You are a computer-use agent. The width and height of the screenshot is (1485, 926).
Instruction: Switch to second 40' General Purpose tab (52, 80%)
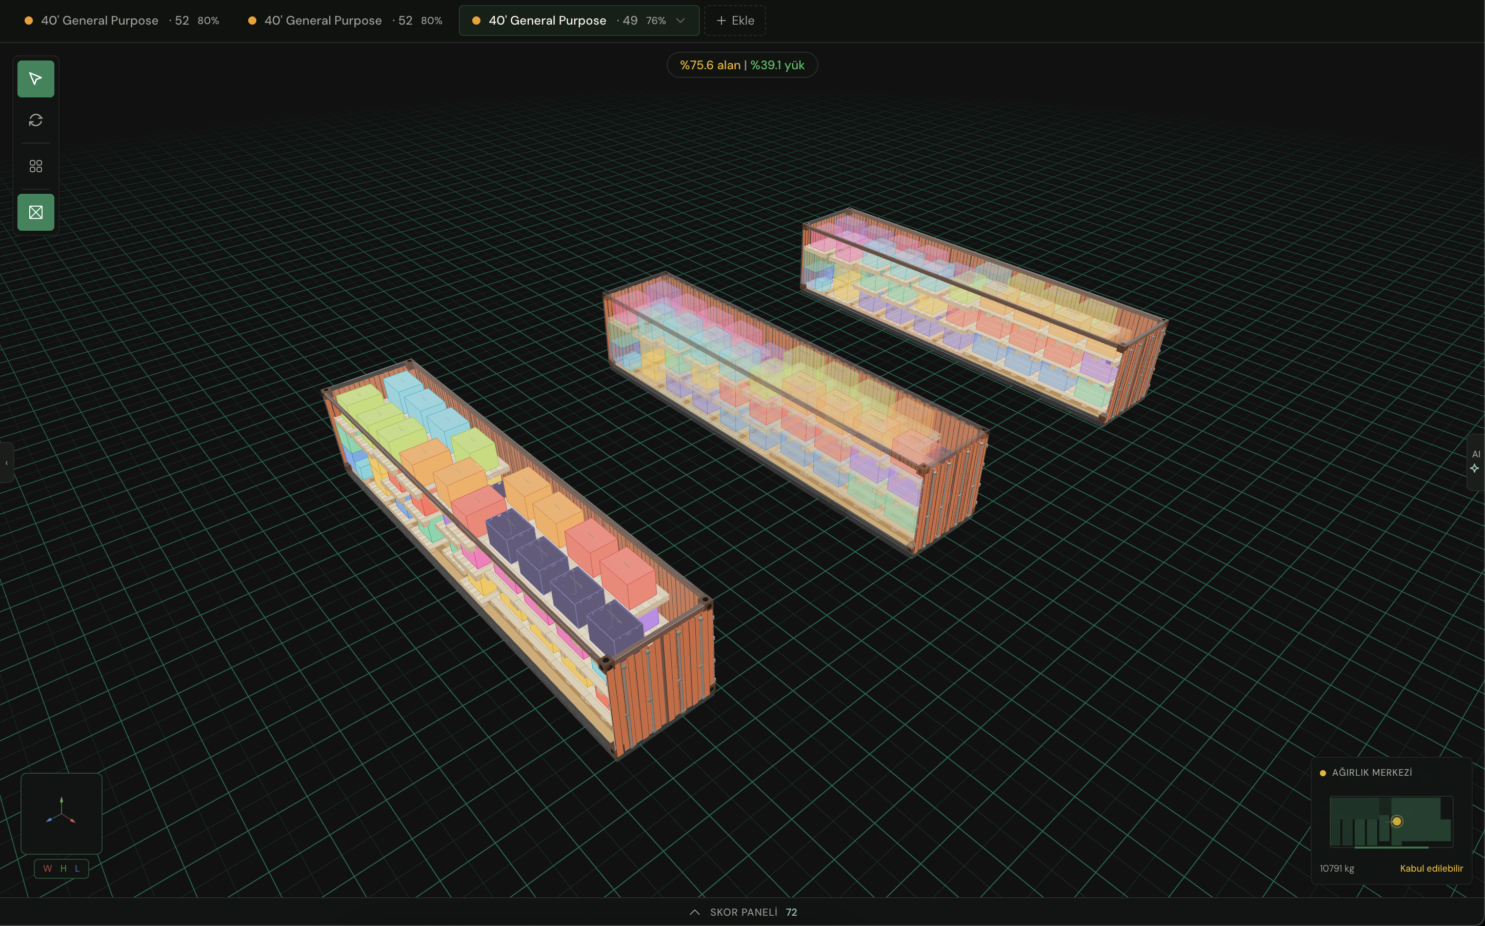tap(345, 20)
